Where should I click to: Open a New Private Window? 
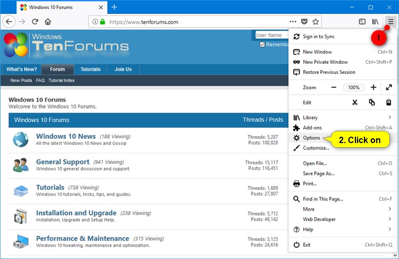343,62
